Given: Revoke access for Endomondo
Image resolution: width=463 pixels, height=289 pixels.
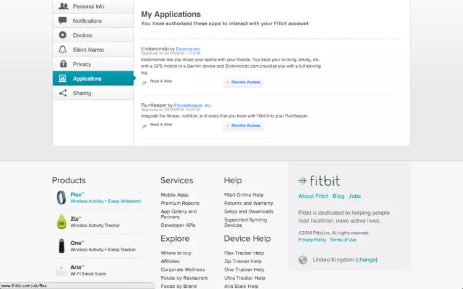Looking at the screenshot, I should coord(243,82).
